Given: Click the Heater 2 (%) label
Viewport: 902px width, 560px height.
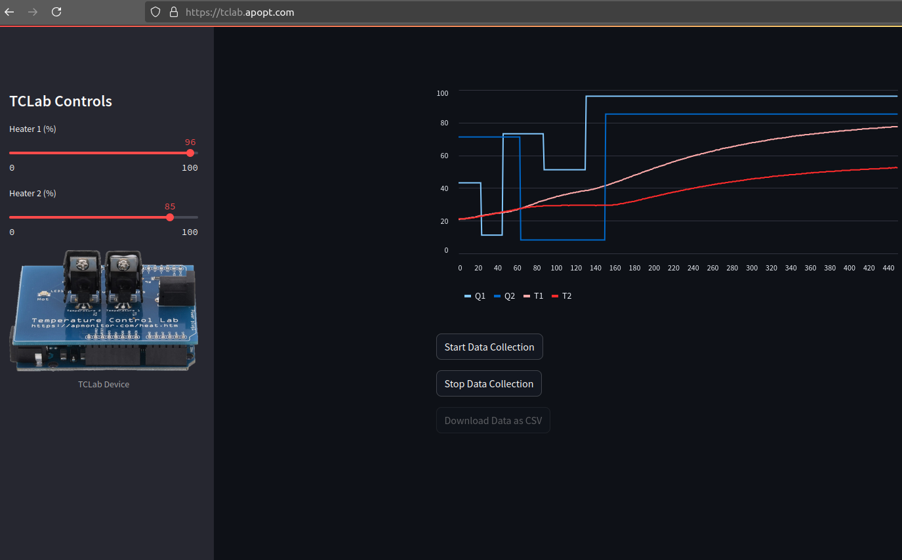Looking at the screenshot, I should click(x=33, y=194).
